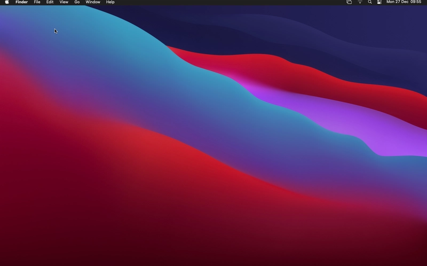This screenshot has width=427, height=266.
Task: Open Spotlight search magnifier
Action: (x=369, y=2)
